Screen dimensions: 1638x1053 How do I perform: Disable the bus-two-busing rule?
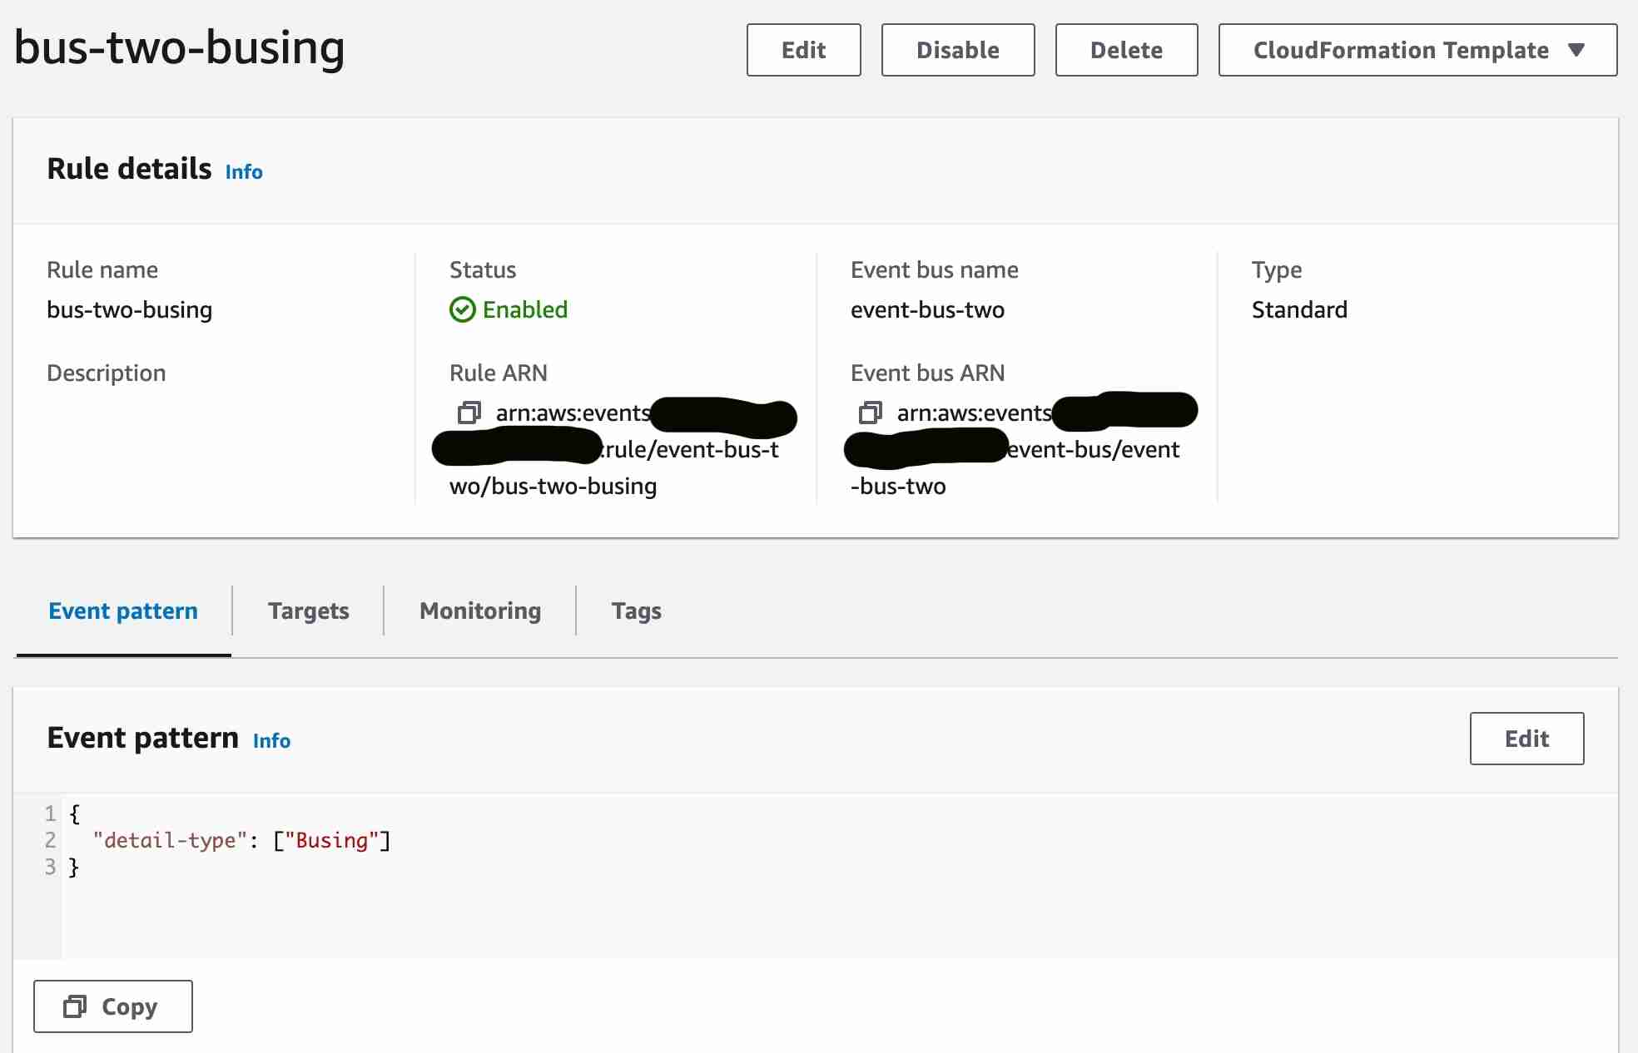[x=957, y=50]
